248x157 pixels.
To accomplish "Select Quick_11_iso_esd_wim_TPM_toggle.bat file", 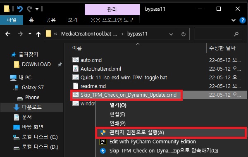I will point(124,78).
